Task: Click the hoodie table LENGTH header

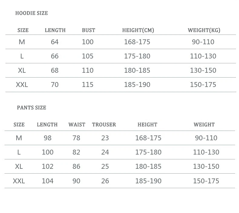Action: point(55,30)
